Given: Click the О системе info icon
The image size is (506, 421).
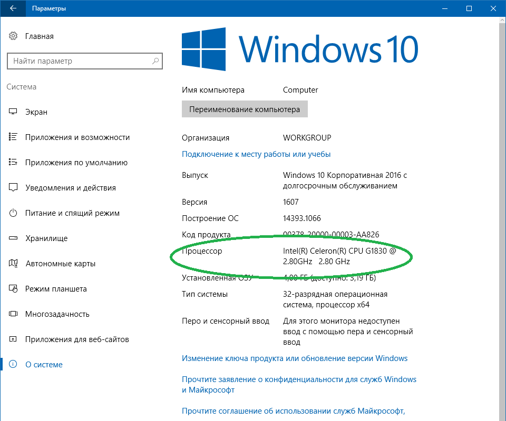Looking at the screenshot, I should coord(13,364).
